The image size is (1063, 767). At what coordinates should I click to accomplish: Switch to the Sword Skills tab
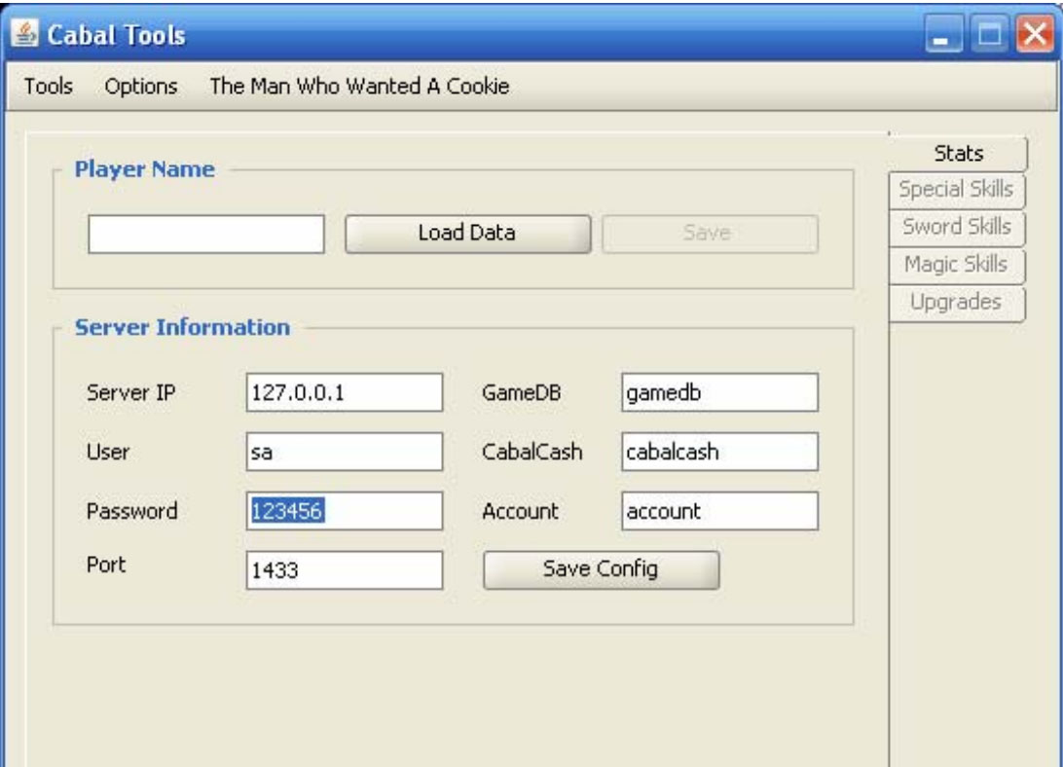point(956,227)
